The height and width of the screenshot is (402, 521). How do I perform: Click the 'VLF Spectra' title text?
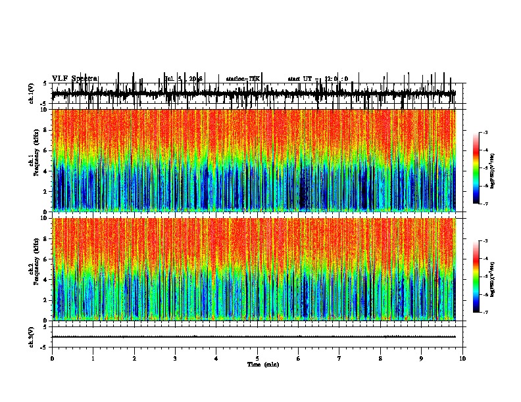click(x=74, y=78)
